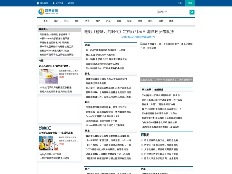Open the 时尚 navigation item
Viewport: 232px width, 174px height.
point(140,21)
